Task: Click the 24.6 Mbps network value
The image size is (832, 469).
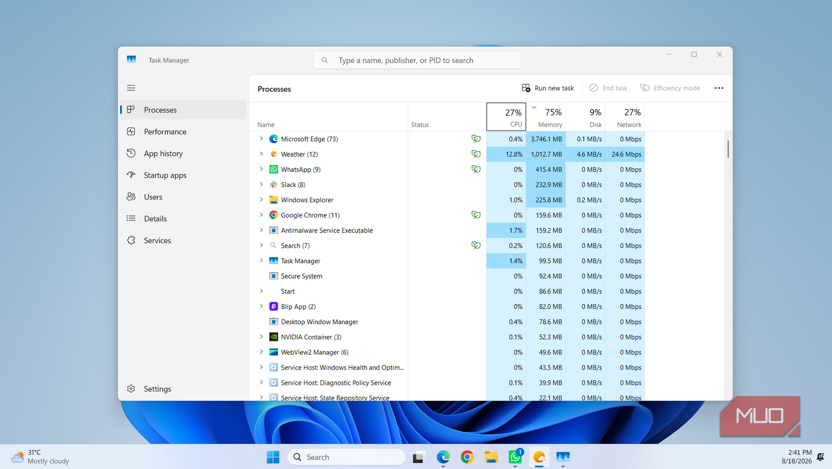Action: tap(626, 154)
